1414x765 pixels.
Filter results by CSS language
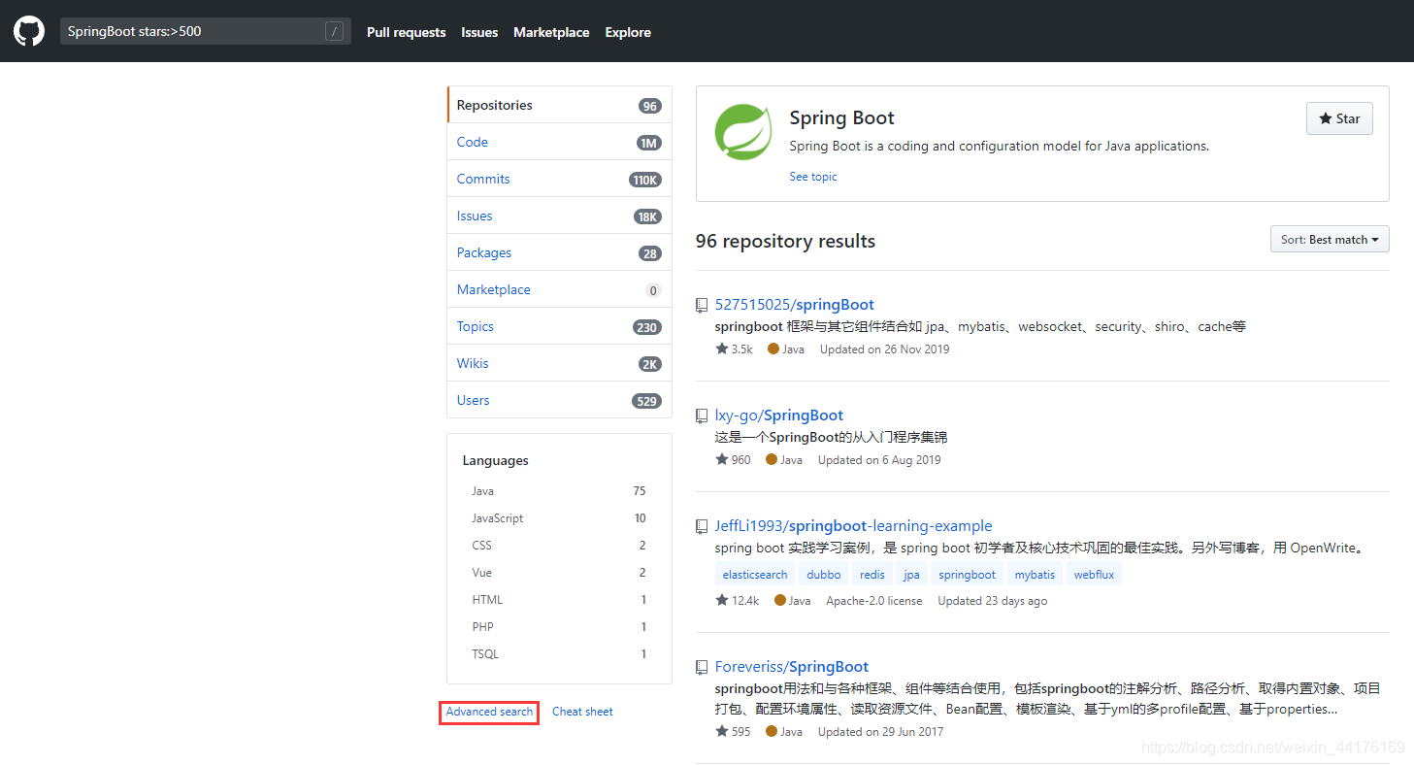[x=559, y=546]
